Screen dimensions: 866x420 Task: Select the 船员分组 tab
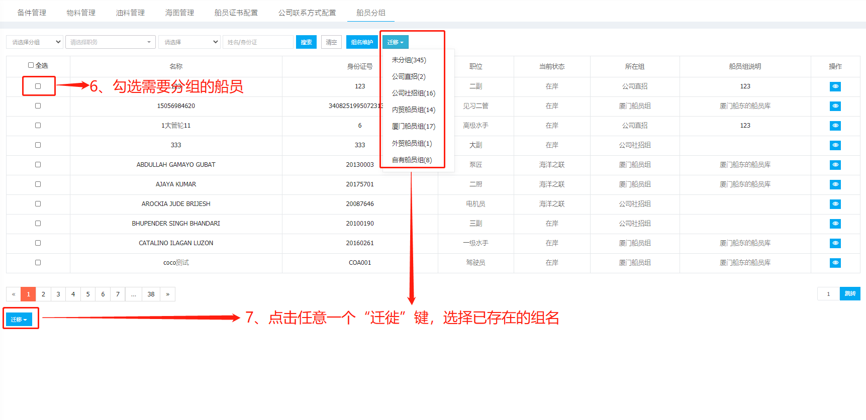pyautogui.click(x=371, y=13)
